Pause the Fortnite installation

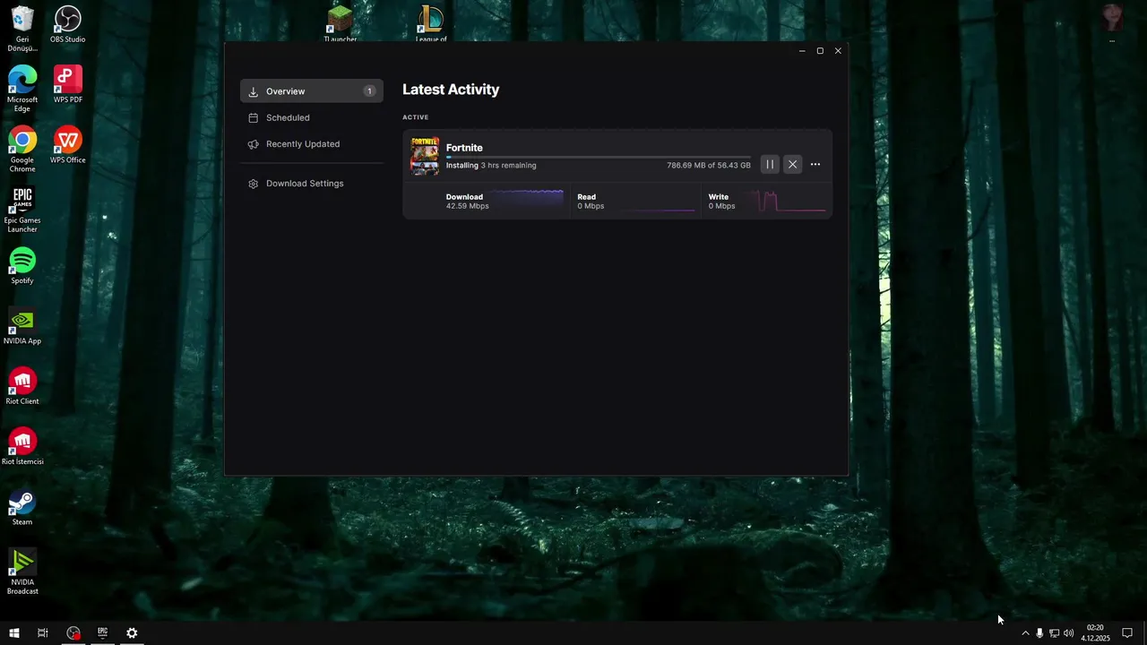point(770,164)
